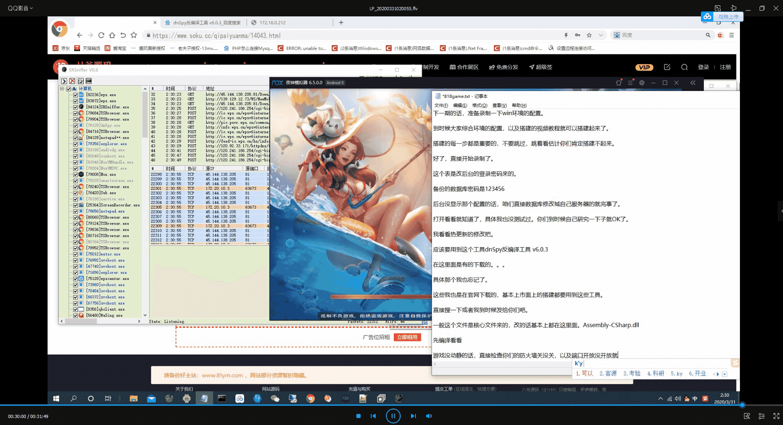783x425 pixels.
Task: Go to previous video track
Action: click(373, 416)
